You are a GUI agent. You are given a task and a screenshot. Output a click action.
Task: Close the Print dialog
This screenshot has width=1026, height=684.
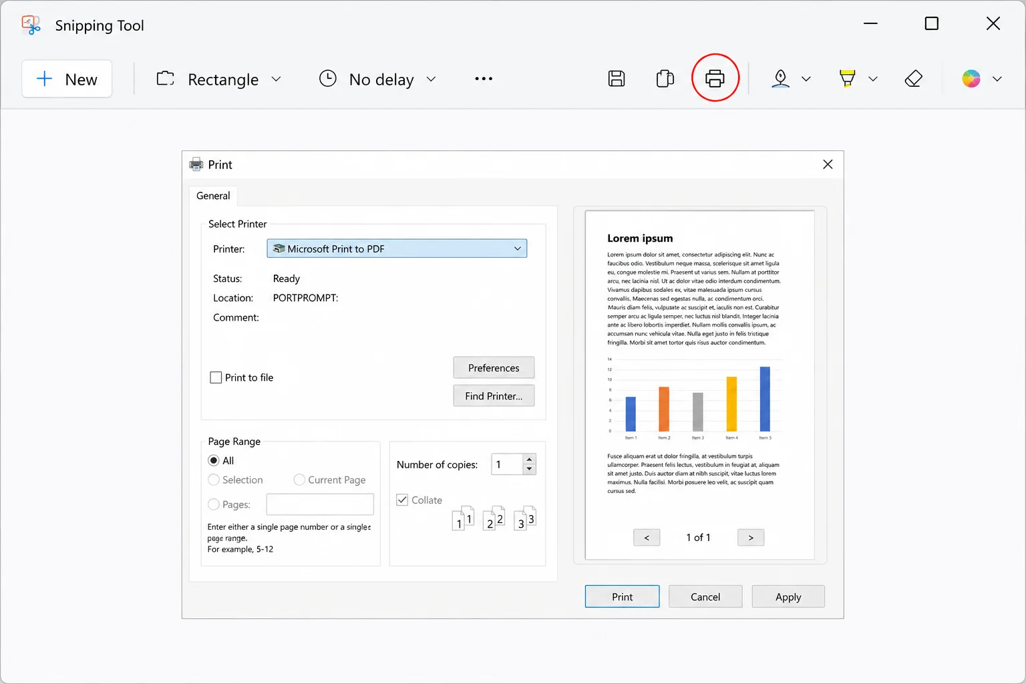tap(828, 164)
